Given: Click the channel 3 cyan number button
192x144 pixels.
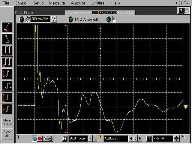Looking at the screenshot, I should (x=108, y=19).
